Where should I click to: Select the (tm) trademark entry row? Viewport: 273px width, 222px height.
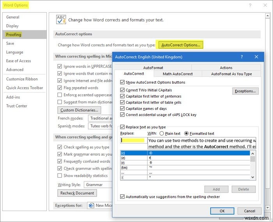point(185,167)
